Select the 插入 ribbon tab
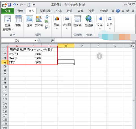This screenshot has height=129, width=136. pyautogui.click(x=31, y=11)
